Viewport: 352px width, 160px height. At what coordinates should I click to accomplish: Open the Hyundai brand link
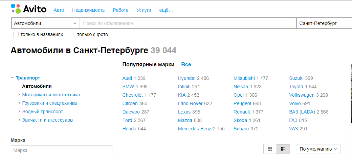tap(186, 78)
